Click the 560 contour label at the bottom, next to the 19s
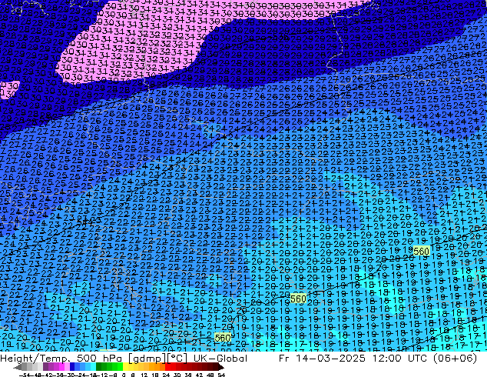The height and width of the screenshot is (377, 487). tap(223, 338)
